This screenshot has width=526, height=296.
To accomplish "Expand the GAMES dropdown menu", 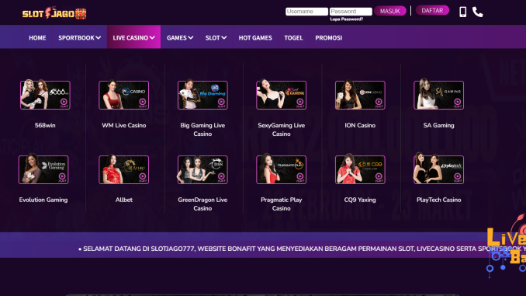I will 180,37.
